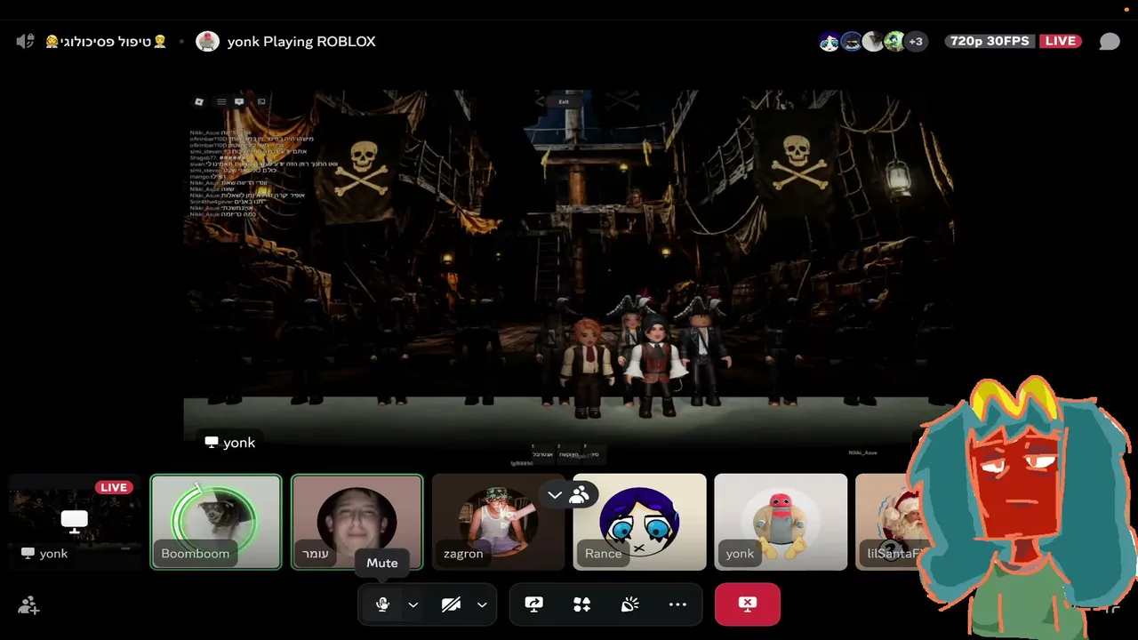
Task: Open the microphone options arrow
Action: [413, 605]
